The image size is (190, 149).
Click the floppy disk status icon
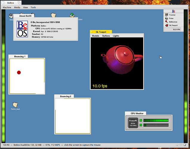point(177,145)
